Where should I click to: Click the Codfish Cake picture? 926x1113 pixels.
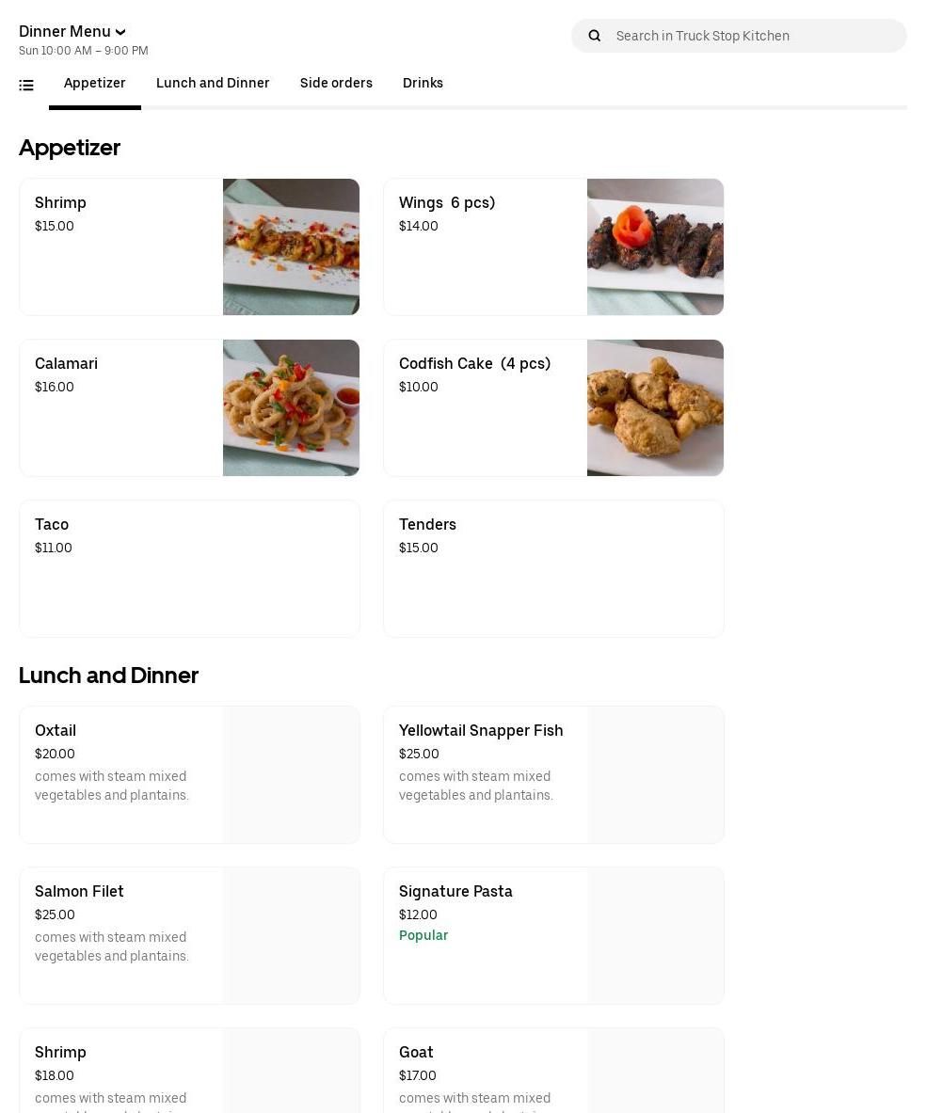pos(655,407)
